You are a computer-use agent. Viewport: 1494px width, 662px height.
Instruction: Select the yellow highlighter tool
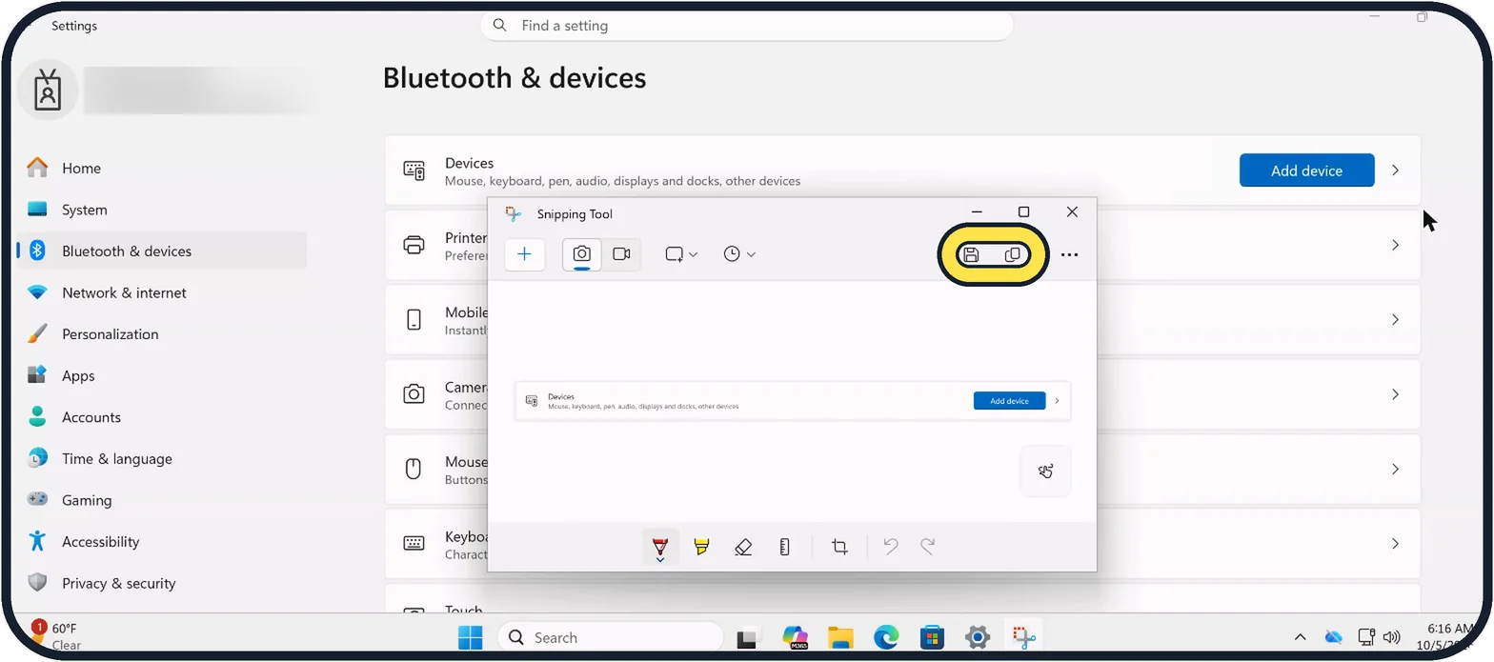tap(701, 547)
